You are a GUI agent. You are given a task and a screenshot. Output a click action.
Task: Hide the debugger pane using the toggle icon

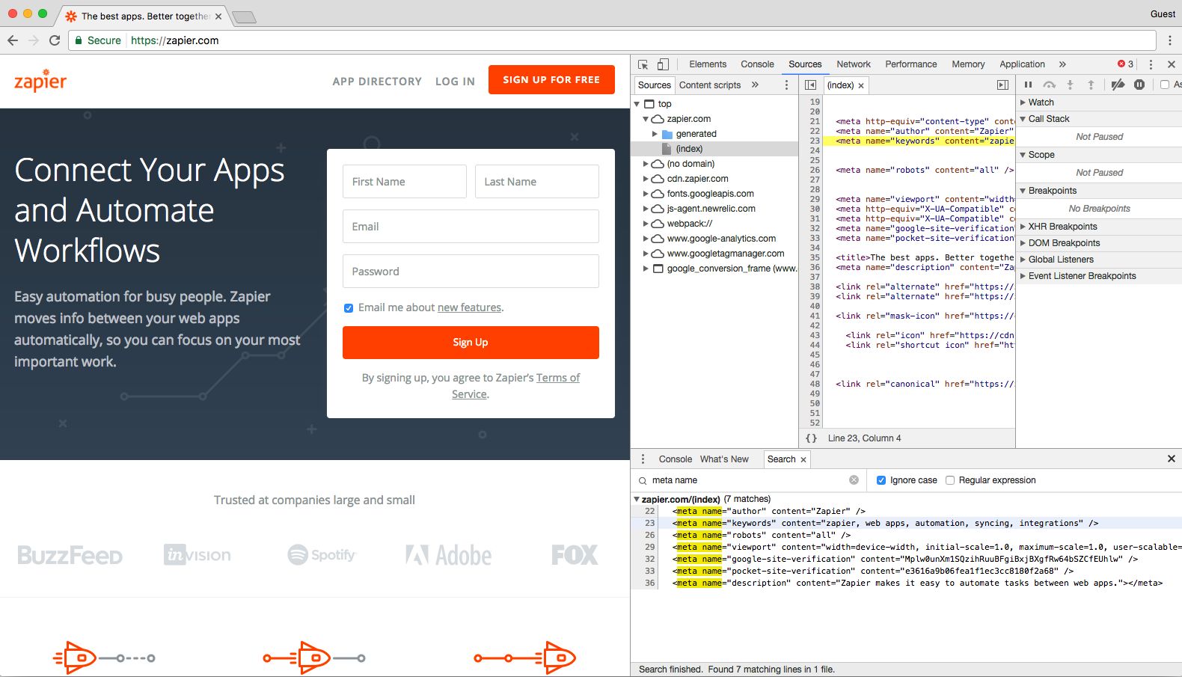coord(1002,85)
